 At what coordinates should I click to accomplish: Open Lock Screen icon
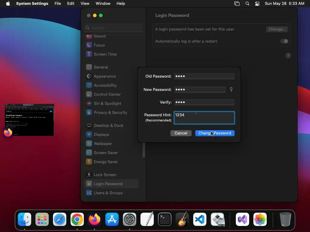(x=89, y=175)
